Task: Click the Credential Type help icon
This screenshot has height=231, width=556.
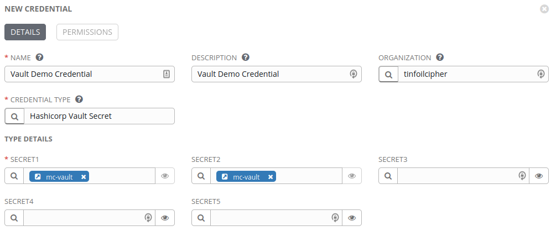Action: tap(79, 99)
